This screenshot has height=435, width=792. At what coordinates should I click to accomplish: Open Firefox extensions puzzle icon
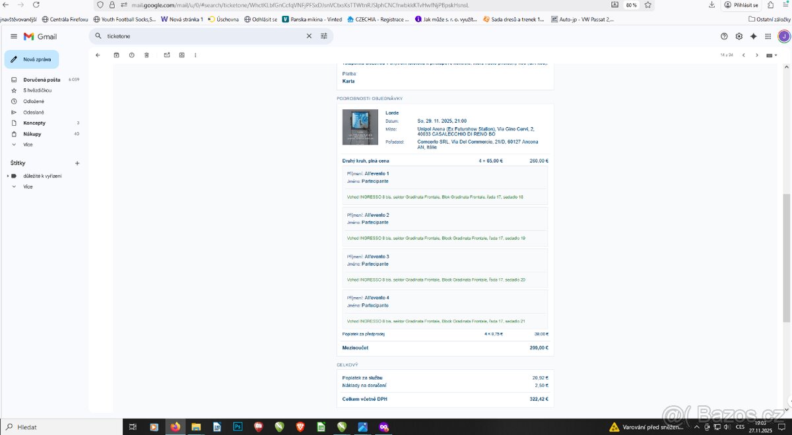pos(770,5)
